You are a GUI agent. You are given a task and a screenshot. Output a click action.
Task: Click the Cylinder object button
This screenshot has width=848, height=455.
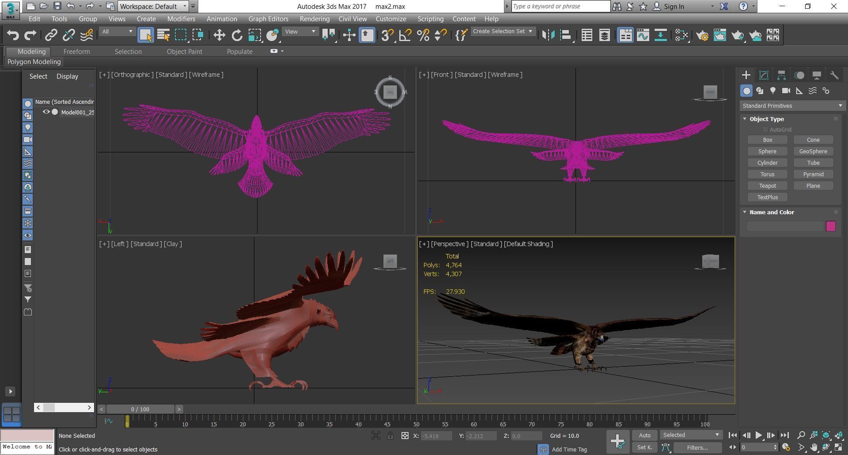click(768, 163)
